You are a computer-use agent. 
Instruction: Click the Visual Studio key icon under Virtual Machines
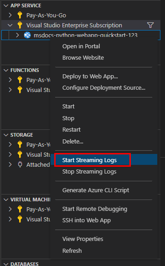click(x=20, y=219)
